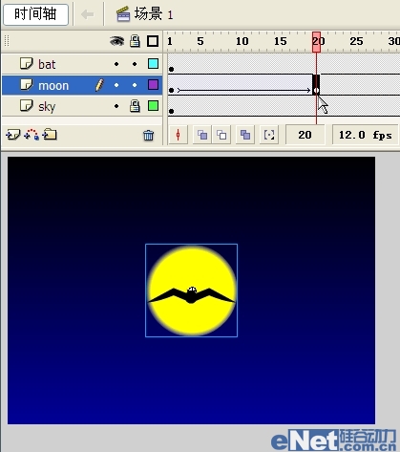400x452 pixels.
Task: Enable Onion Skin Outlines
Action: point(221,135)
